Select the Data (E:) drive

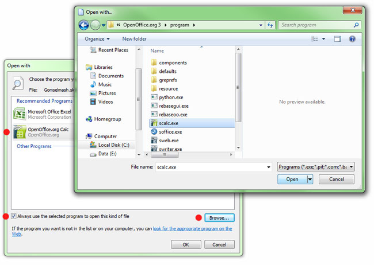click(x=103, y=154)
